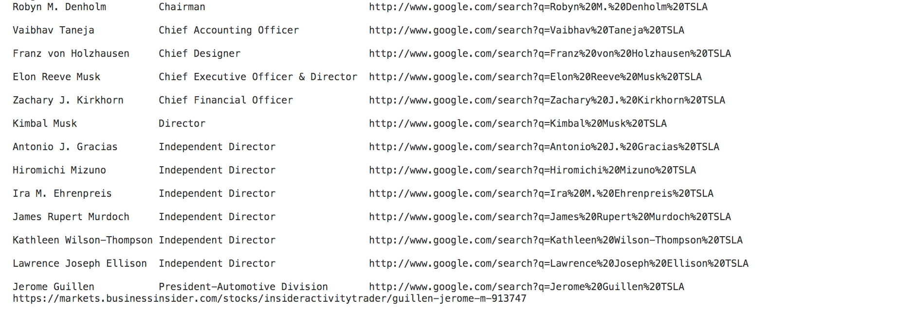Open the Franz von Holzhausen search URL
The height and width of the screenshot is (311, 916).
pyautogui.click(x=550, y=53)
